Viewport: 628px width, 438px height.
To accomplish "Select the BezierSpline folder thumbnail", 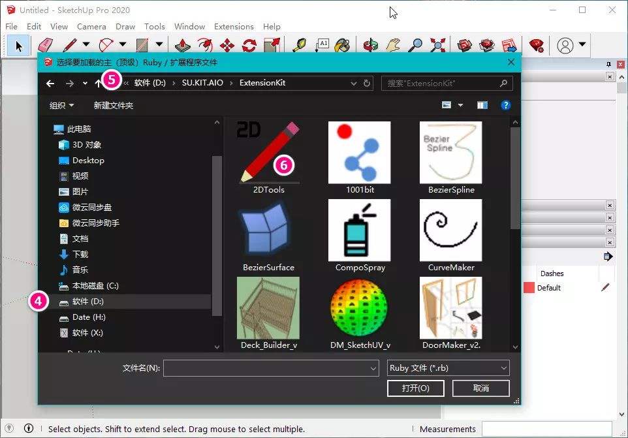I will click(x=451, y=158).
